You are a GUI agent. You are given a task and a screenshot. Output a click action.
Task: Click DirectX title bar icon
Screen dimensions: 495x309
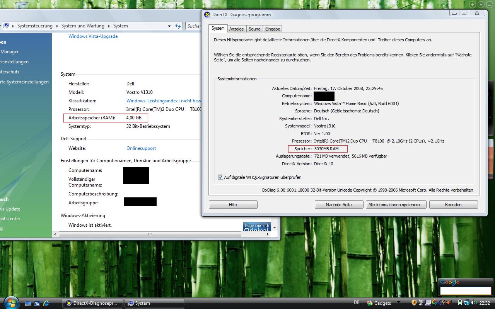pos(207,15)
